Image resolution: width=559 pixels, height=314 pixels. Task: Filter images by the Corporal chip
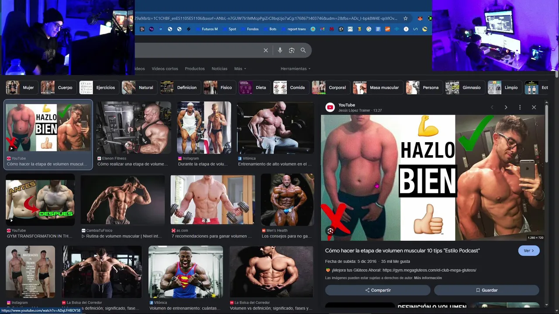(x=331, y=87)
